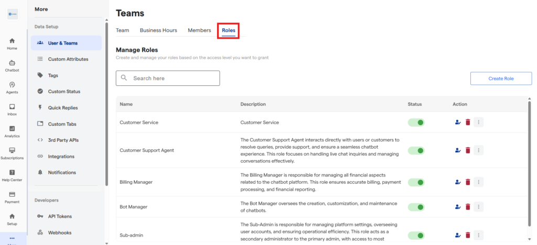Switch to the Members tab

click(x=199, y=30)
